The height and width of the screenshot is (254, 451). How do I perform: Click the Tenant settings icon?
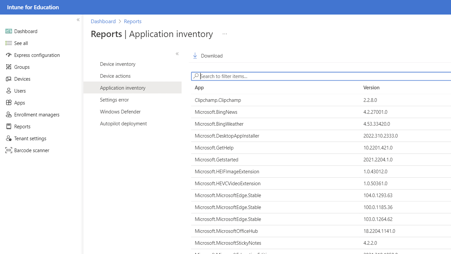pos(9,139)
